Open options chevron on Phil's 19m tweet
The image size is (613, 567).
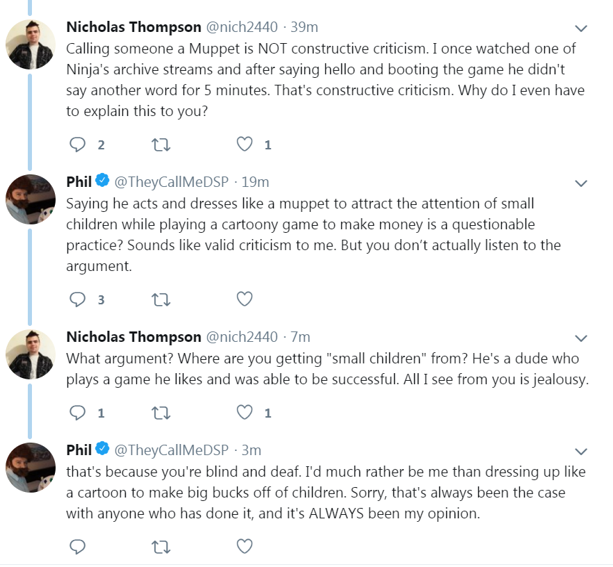coord(581,183)
